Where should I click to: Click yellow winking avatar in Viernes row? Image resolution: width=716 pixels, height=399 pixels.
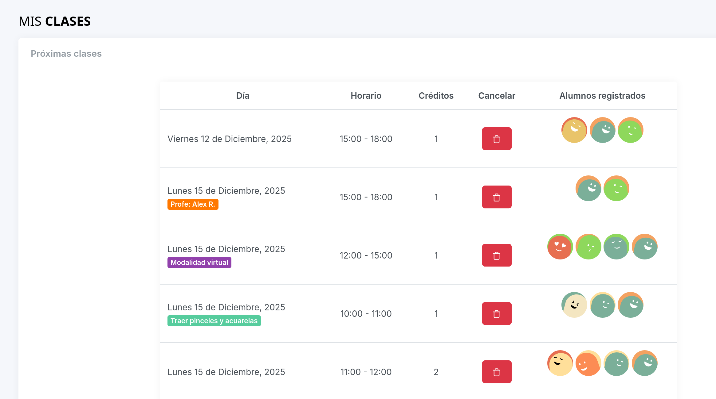[574, 130]
